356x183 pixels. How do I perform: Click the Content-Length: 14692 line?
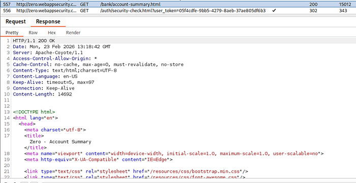tap(42, 94)
